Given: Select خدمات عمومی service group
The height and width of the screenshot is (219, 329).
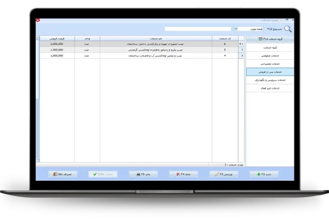Looking at the screenshot, I should (x=270, y=56).
